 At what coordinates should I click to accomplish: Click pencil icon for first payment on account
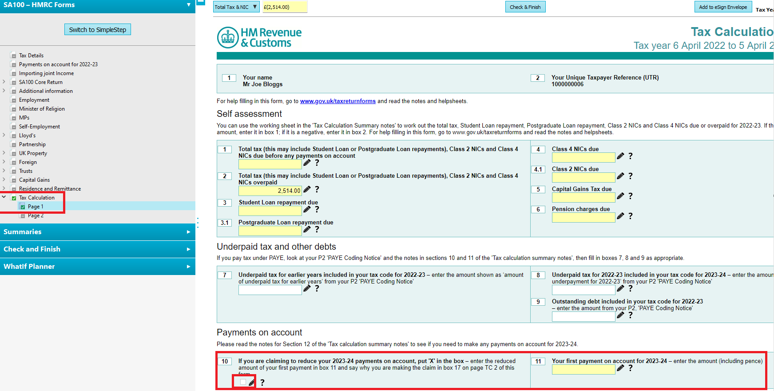pos(620,368)
